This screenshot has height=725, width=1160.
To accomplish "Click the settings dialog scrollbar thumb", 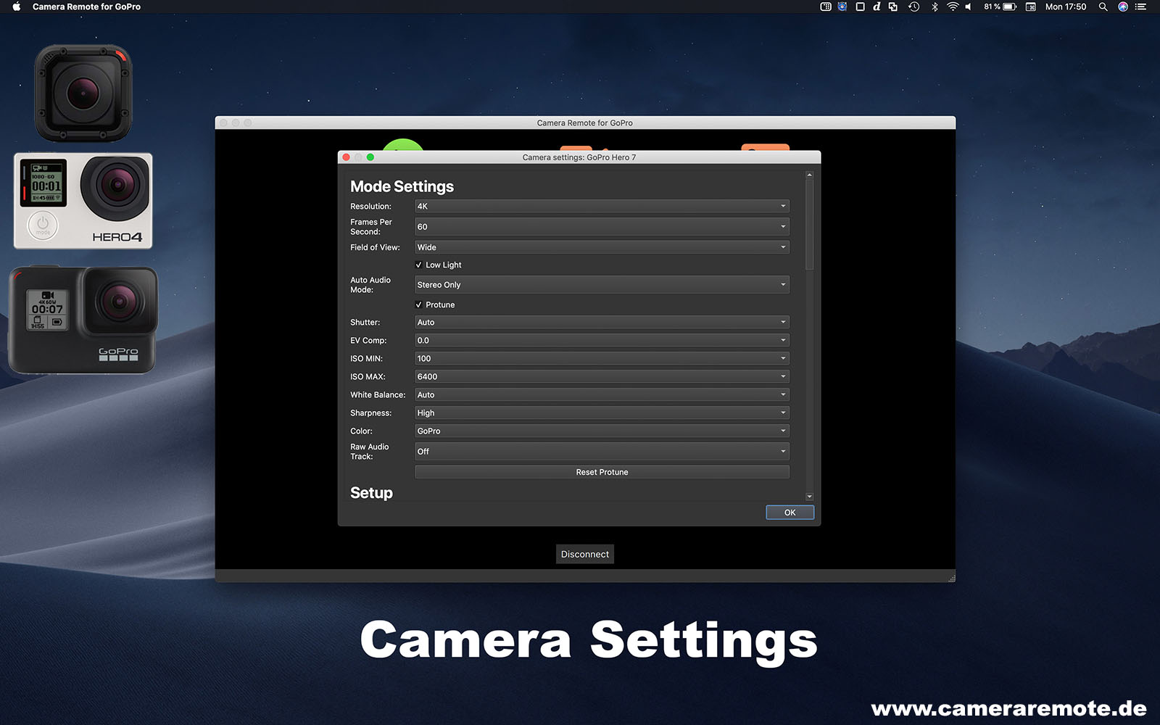I will tap(809, 225).
